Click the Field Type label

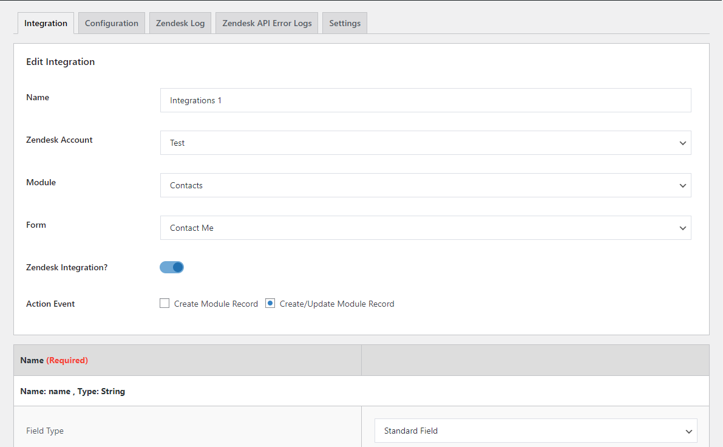45,431
